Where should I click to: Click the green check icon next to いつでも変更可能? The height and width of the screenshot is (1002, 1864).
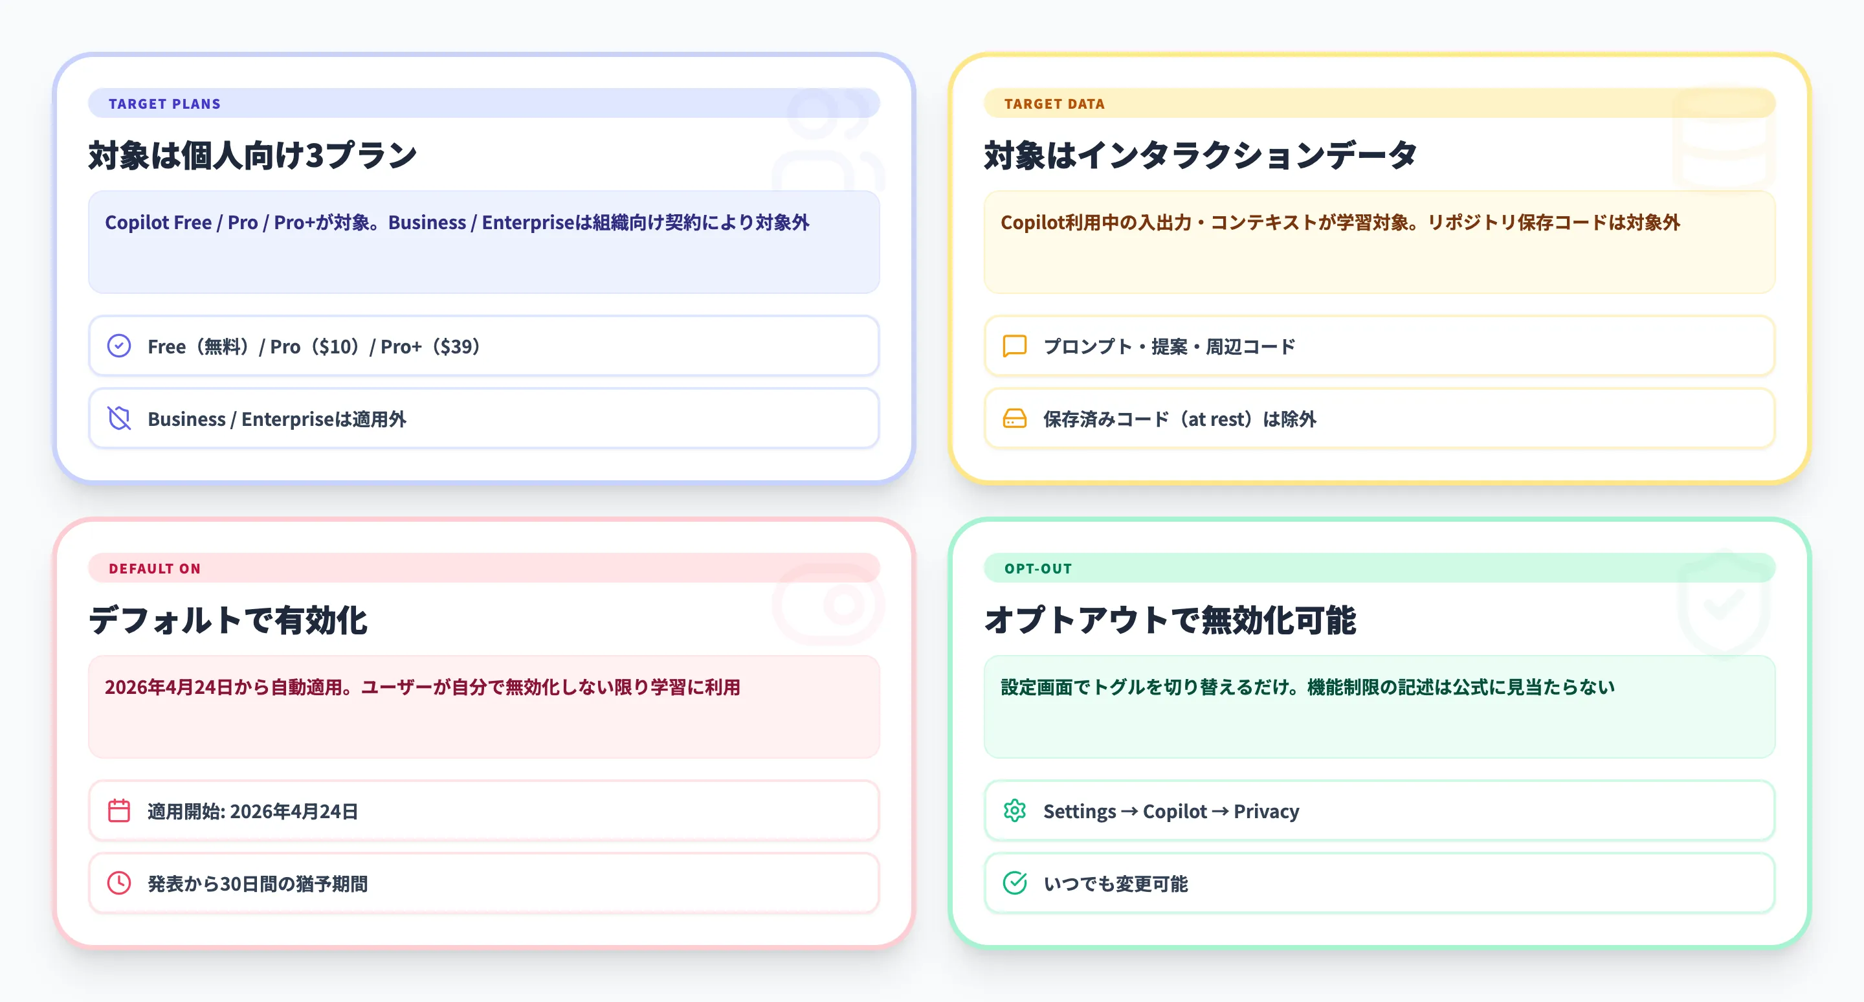pyautogui.click(x=1015, y=884)
